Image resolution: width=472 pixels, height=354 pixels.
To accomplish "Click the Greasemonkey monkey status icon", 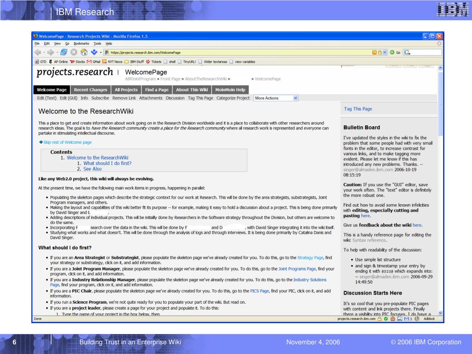I will click(393, 319).
